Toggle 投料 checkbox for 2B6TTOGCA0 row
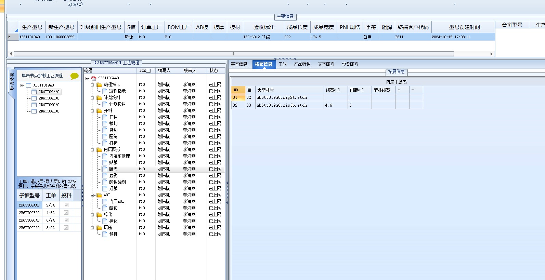This screenshot has height=280, width=545. (x=66, y=220)
